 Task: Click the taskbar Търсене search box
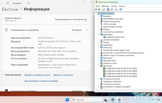pos(84,100)
